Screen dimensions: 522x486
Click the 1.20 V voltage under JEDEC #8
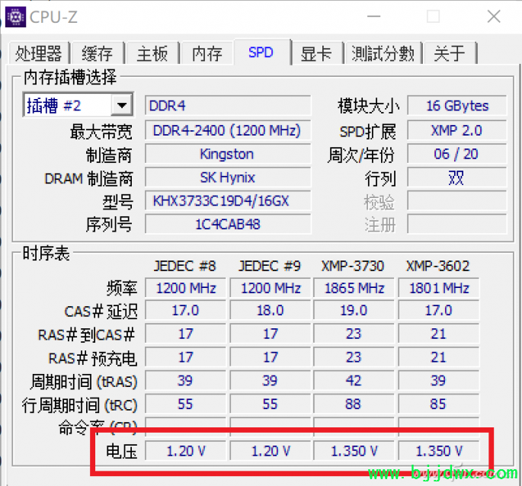(185, 451)
